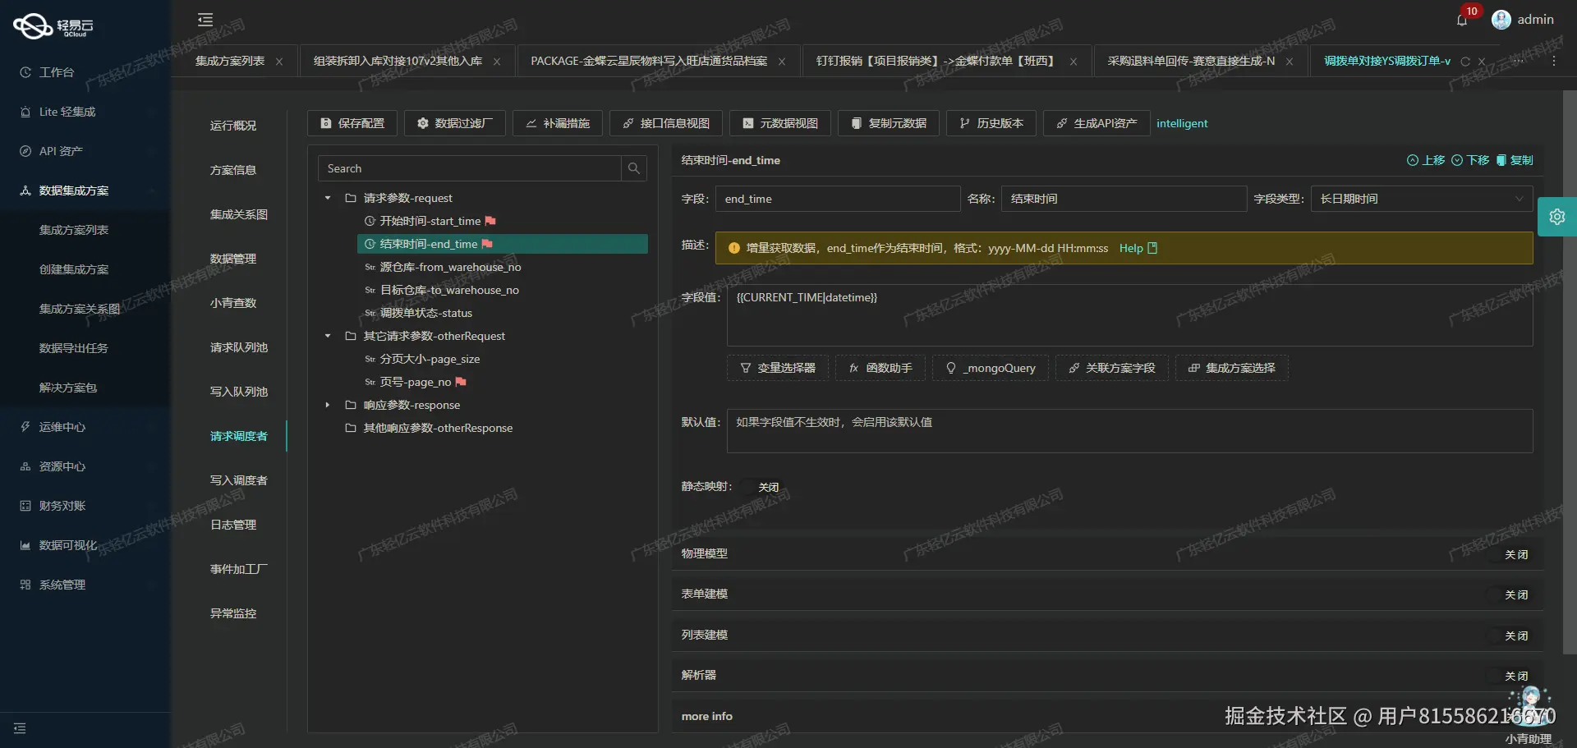Click the admin user avatar
Image resolution: width=1577 pixels, height=748 pixels.
point(1501,20)
